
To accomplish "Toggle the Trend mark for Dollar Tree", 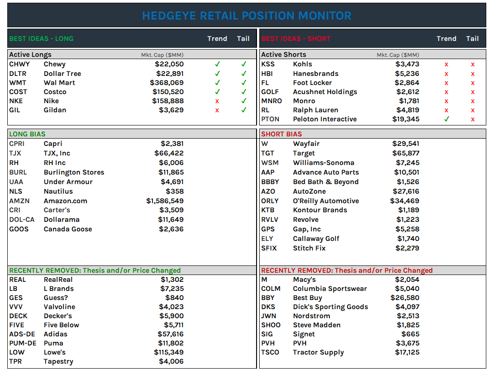I will 217,73.
